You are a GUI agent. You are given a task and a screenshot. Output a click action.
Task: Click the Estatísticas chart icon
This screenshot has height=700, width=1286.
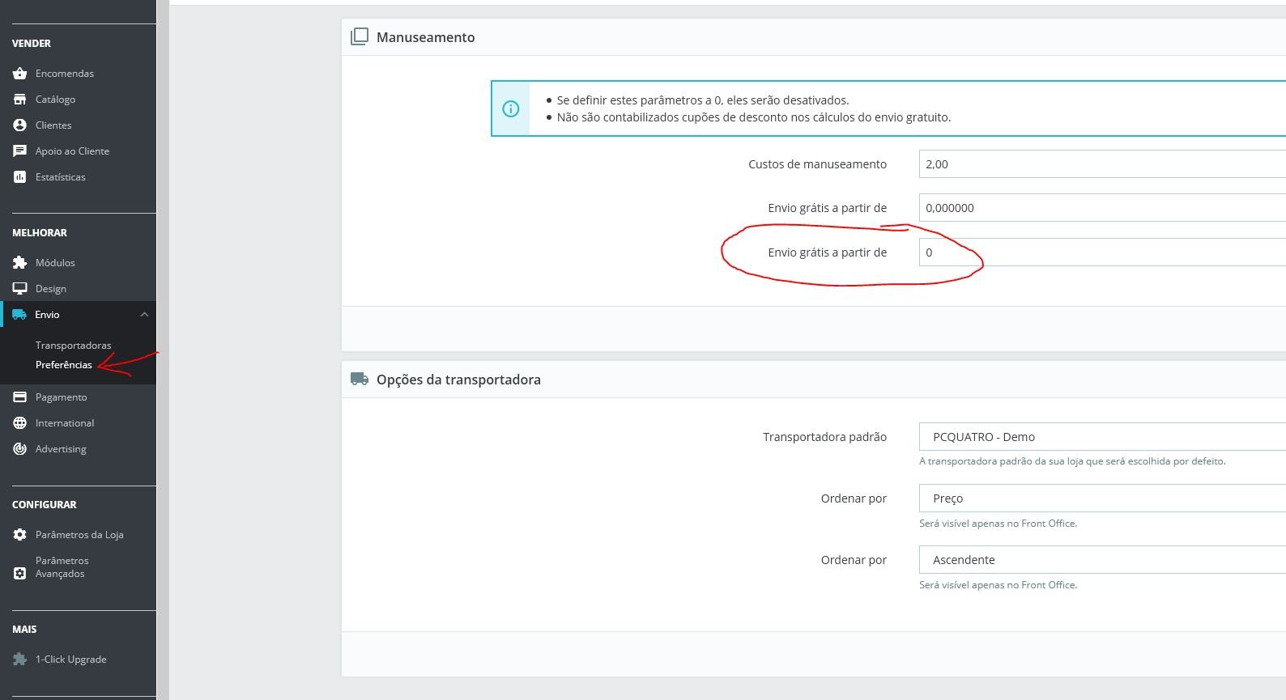click(20, 177)
